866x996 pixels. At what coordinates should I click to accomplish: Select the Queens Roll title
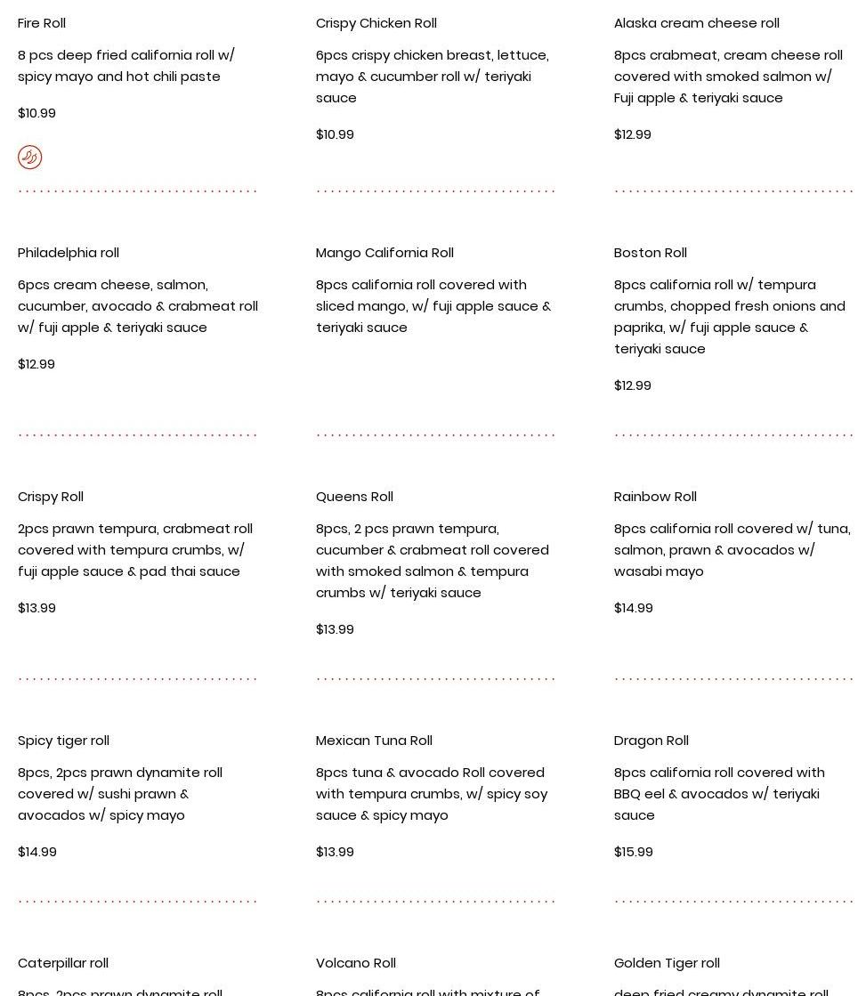pyautogui.click(x=354, y=497)
